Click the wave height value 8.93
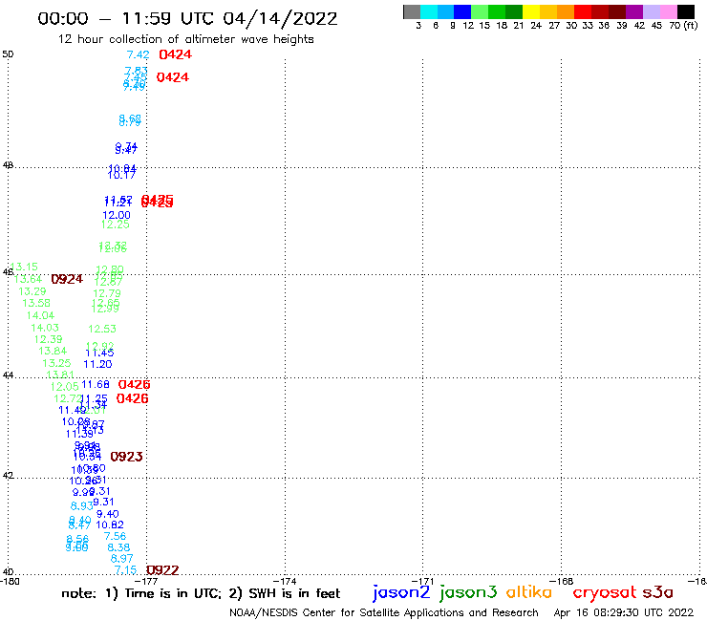 pyautogui.click(x=81, y=506)
